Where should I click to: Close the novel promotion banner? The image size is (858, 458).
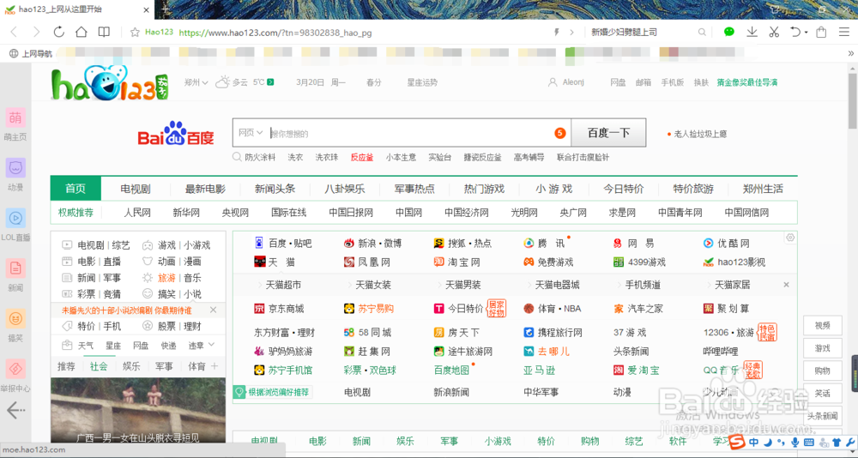pos(214,310)
